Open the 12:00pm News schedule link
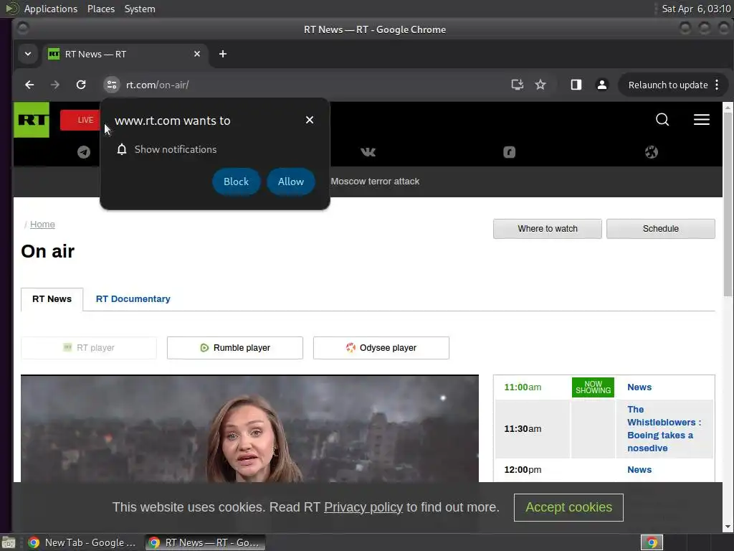The width and height of the screenshot is (734, 551). [x=639, y=469]
